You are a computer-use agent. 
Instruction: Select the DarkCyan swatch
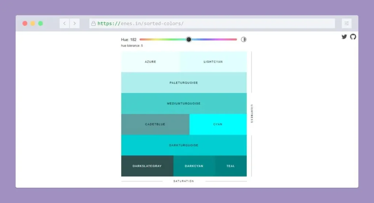click(x=194, y=166)
